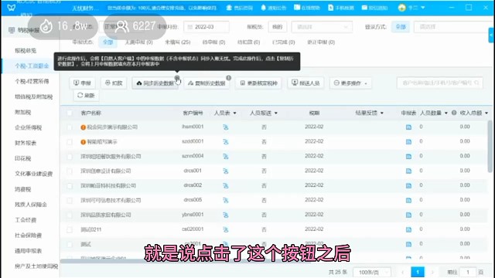Open 申报表 form icon for drcs002 row

coord(408,185)
